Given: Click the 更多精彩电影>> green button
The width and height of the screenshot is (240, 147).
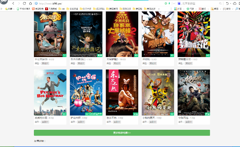Looking at the screenshot, I should click(x=122, y=133).
